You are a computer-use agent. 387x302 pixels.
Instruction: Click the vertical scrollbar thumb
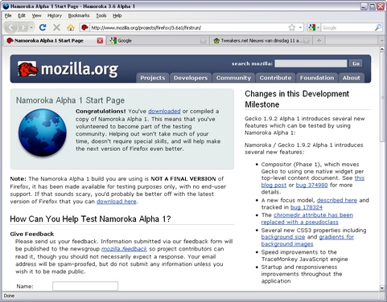click(x=382, y=97)
